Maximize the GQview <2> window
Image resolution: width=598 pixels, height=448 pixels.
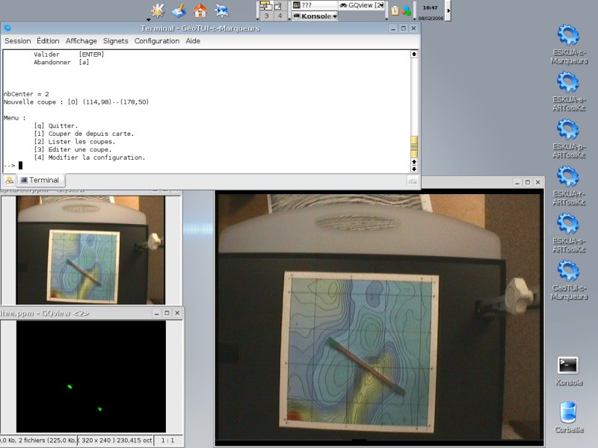tap(167, 313)
